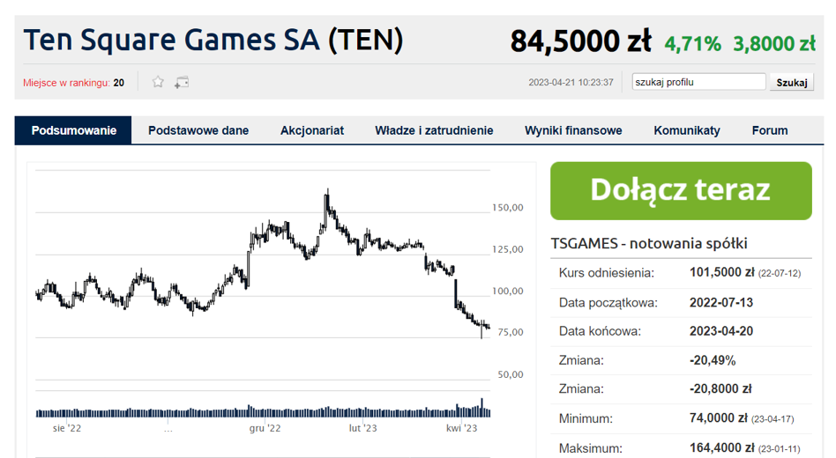Add company to favorites star icon
This screenshot has width=836, height=458.
click(158, 82)
